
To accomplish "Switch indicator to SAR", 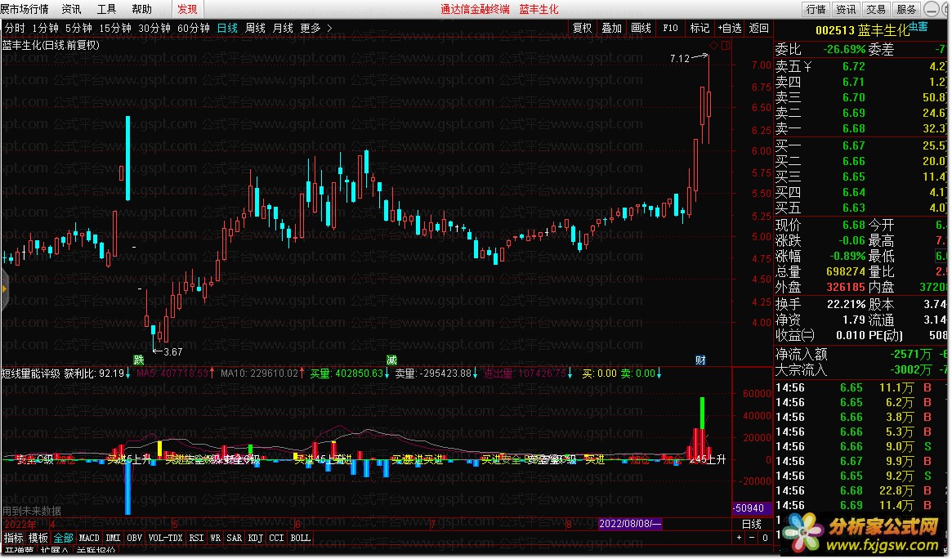I will coord(235,539).
